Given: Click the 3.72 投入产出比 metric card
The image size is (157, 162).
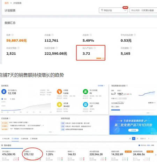Looking at the screenshot, I should (91, 53).
